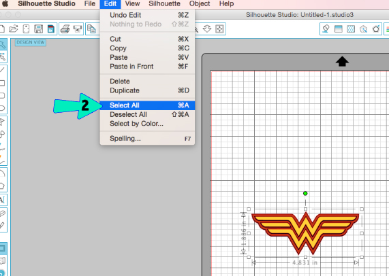389x276 pixels.
Task: Choose Copy from the Edit menu
Action: [147, 48]
